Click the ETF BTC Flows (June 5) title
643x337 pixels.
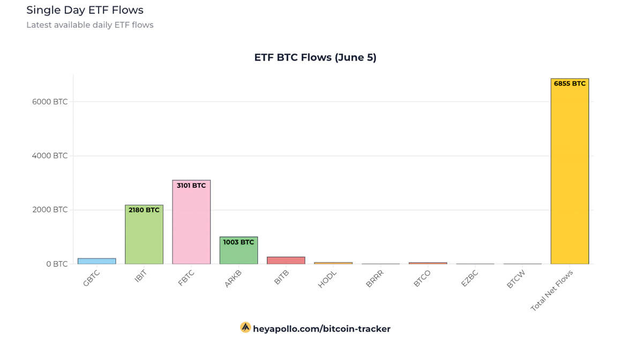point(315,57)
